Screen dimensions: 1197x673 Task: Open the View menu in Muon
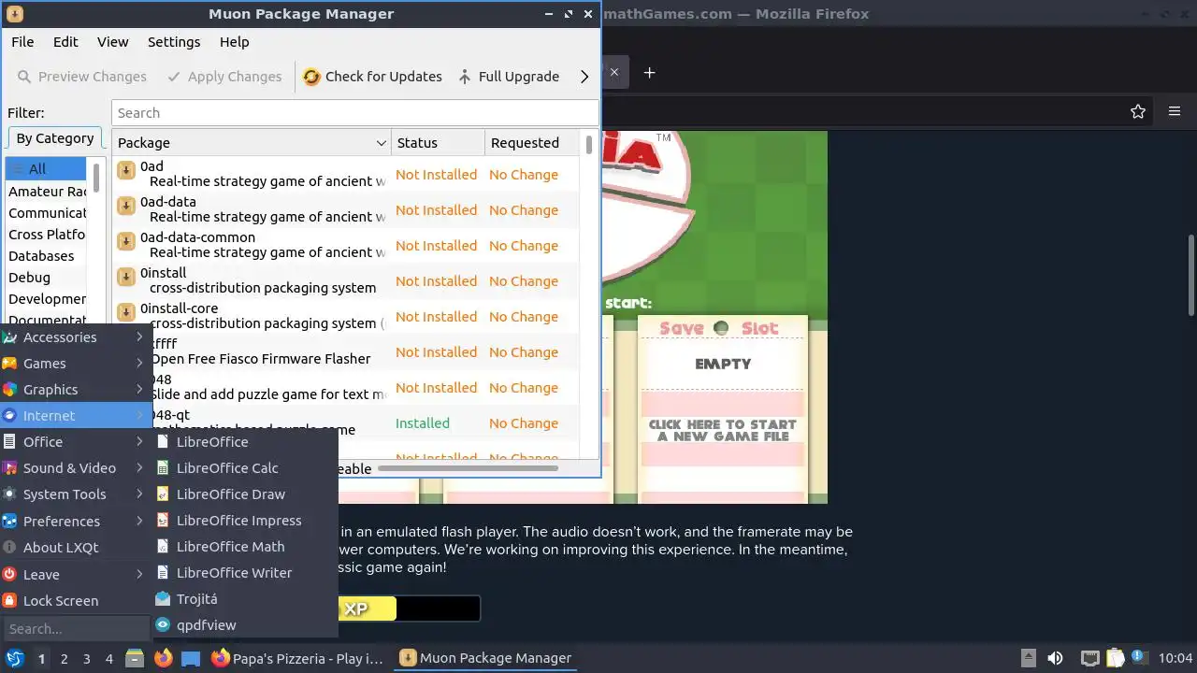[x=113, y=42]
